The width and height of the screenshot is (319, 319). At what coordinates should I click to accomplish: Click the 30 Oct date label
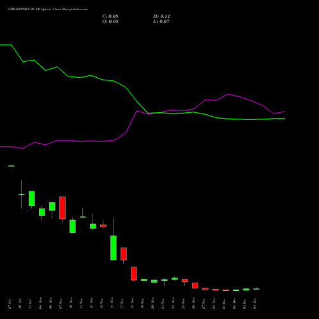click(20, 304)
